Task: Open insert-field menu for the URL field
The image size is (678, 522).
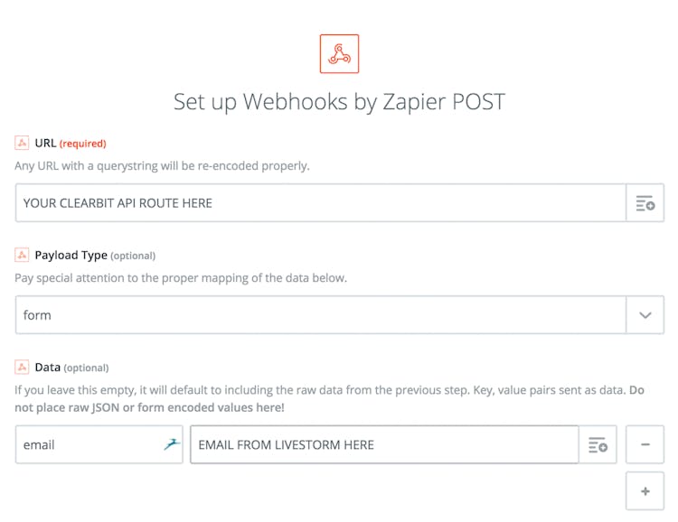Action: 645,203
